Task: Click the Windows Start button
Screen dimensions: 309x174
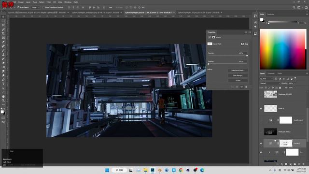Action: [x=107, y=170]
